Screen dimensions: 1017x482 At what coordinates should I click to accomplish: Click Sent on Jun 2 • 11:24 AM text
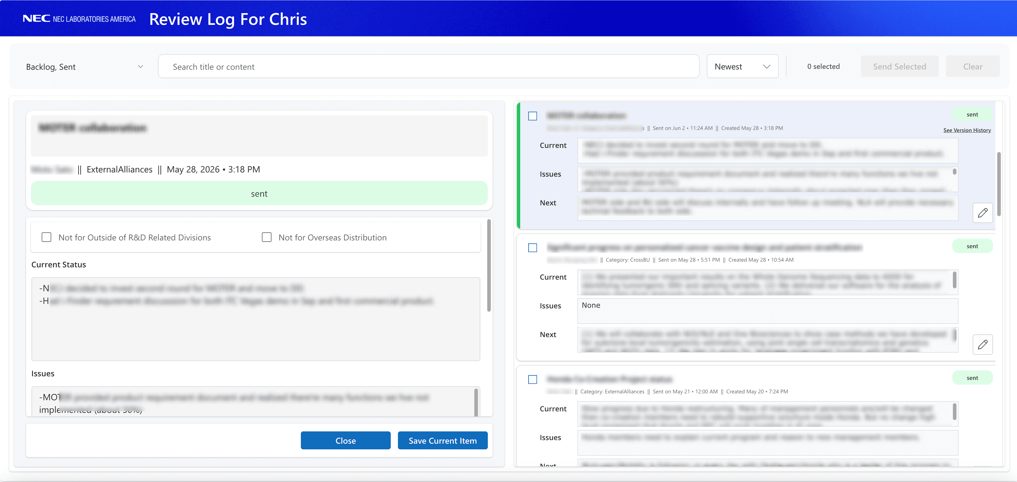point(682,128)
